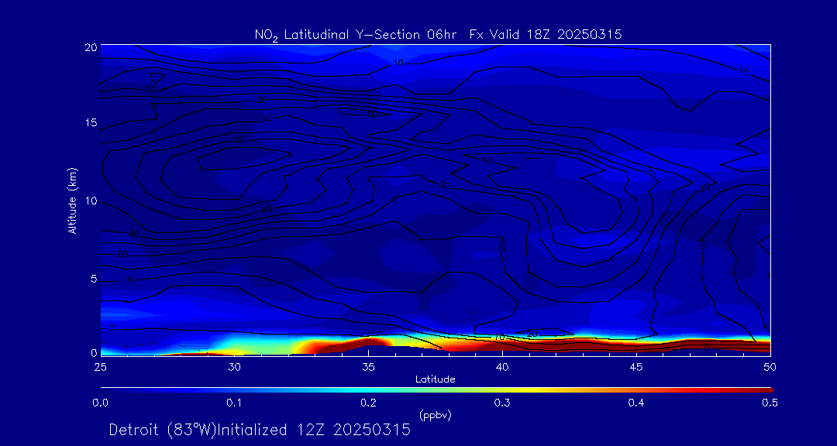Click the colorbar label 0.0
Screen dimensions: 837x446
[x=101, y=403]
